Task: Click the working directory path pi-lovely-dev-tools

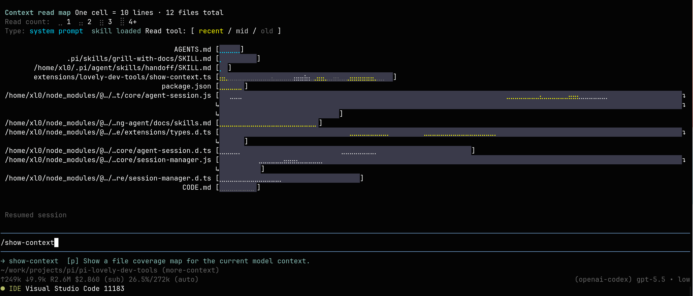Action: click(x=110, y=270)
